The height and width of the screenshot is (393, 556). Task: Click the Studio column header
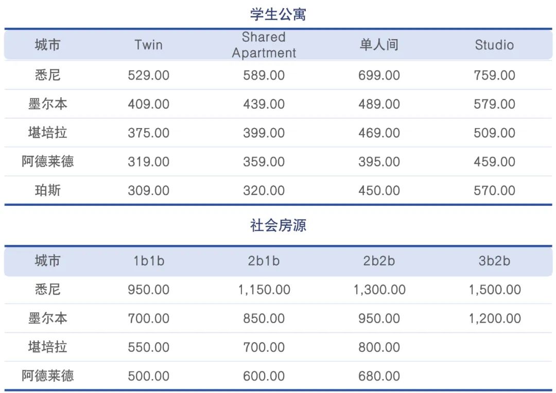click(x=494, y=45)
